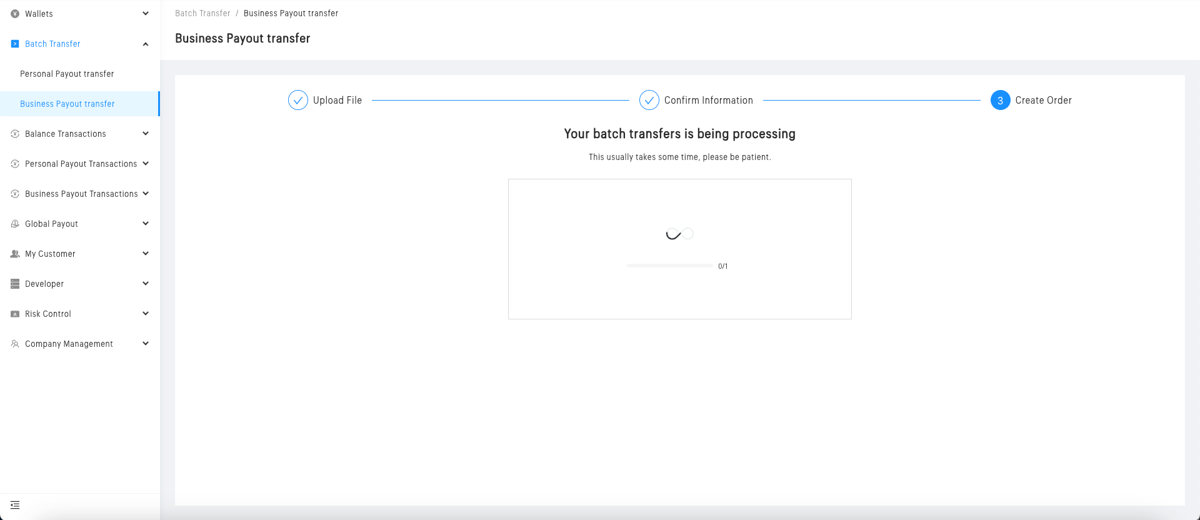Collapse the sidebar using the bottom menu icon
Screen dimensions: 1200x520
15,505
